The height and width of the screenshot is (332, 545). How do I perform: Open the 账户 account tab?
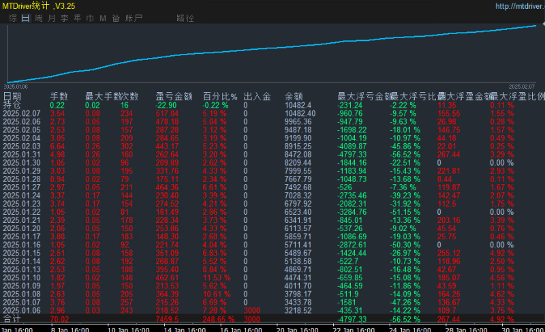tap(134, 18)
